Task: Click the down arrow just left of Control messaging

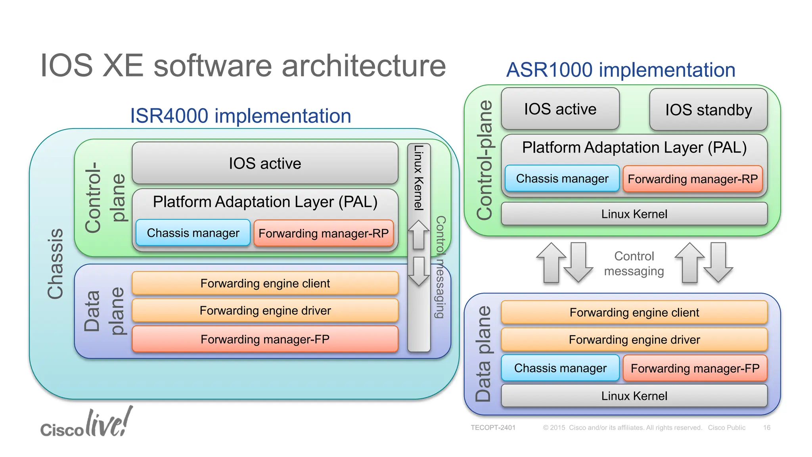Action: (578, 263)
